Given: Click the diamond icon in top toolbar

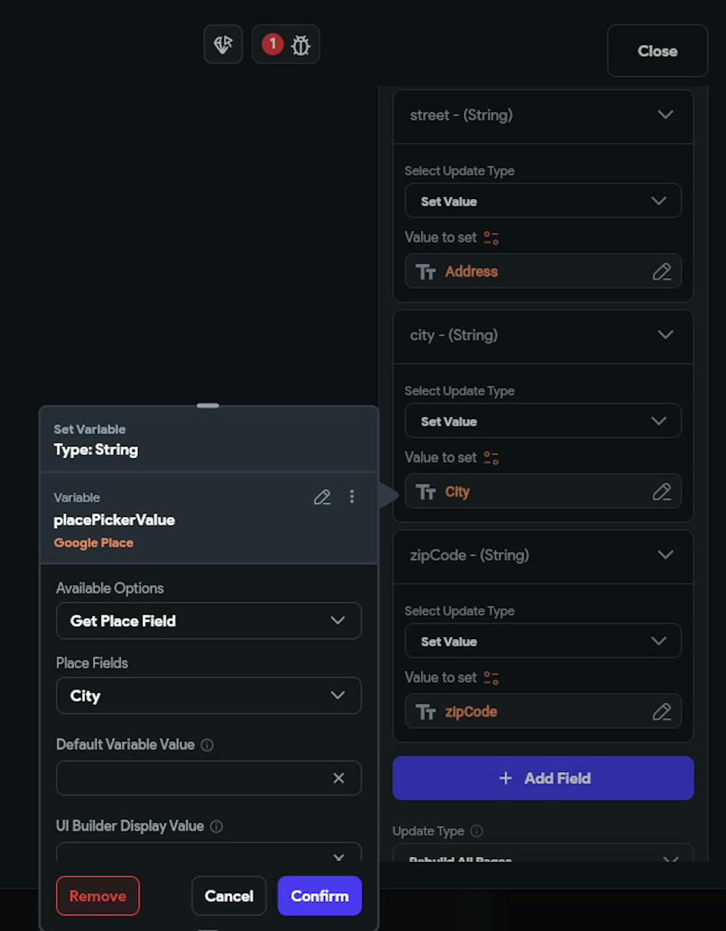Looking at the screenshot, I should point(223,45).
